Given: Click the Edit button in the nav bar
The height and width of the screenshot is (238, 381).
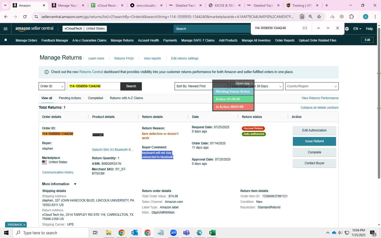Looking at the screenshot, I should (x=368, y=40).
